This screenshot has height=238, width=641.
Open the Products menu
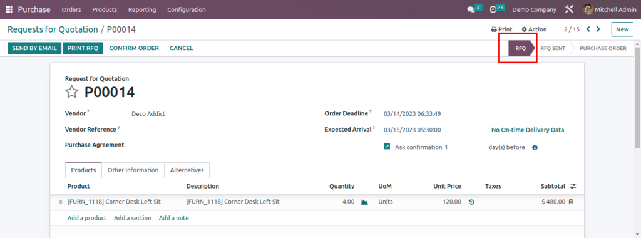pos(105,9)
